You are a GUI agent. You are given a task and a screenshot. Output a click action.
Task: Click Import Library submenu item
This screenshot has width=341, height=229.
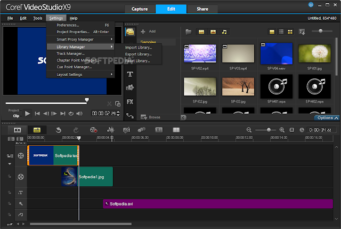tap(139, 48)
